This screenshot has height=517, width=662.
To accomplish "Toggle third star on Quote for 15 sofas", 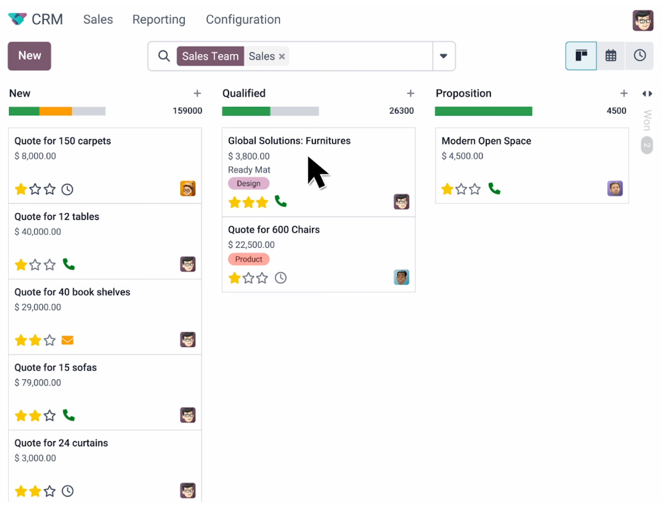I will [x=49, y=416].
